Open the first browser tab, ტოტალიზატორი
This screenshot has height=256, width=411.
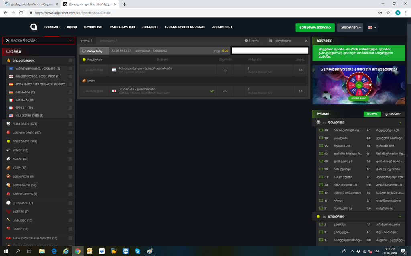[x=31, y=4]
